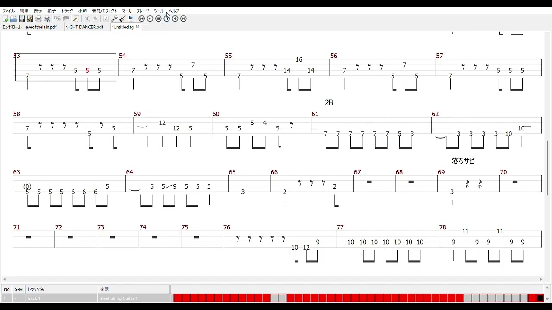Open the ファイル menu

(x=8, y=11)
